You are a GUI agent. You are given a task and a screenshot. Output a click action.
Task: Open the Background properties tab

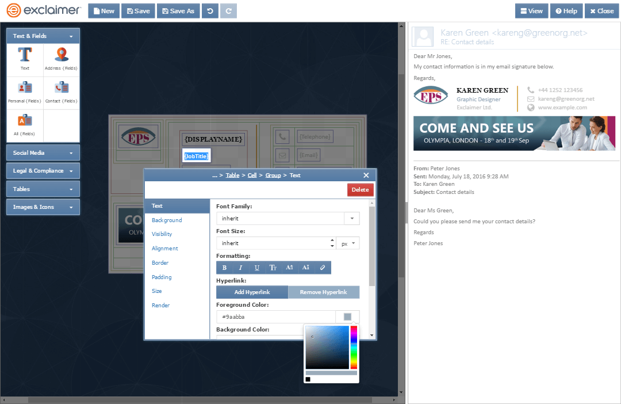tap(167, 220)
